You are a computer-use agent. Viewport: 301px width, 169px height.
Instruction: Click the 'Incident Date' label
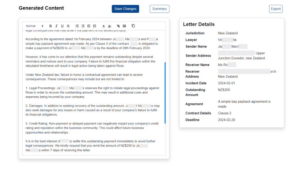tap(196, 83)
